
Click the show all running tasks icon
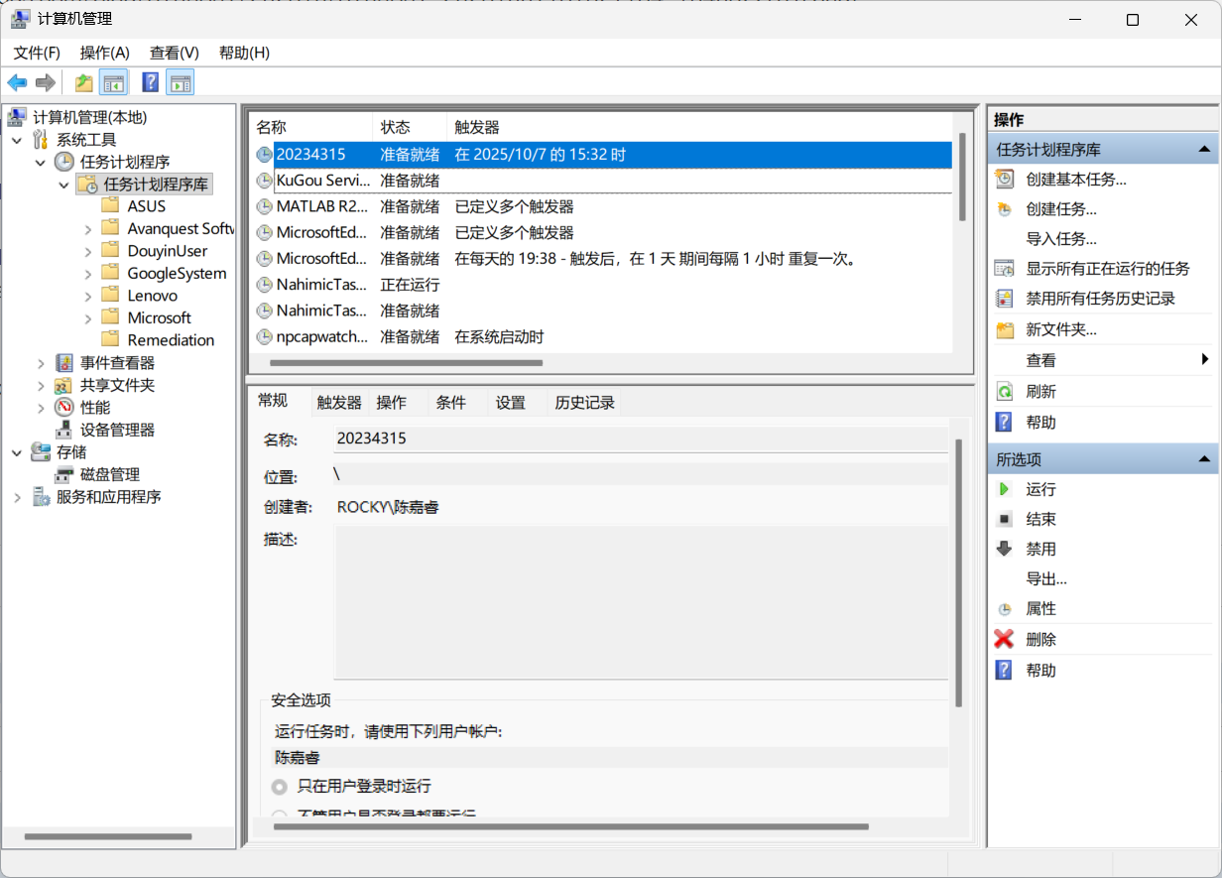(x=1005, y=269)
